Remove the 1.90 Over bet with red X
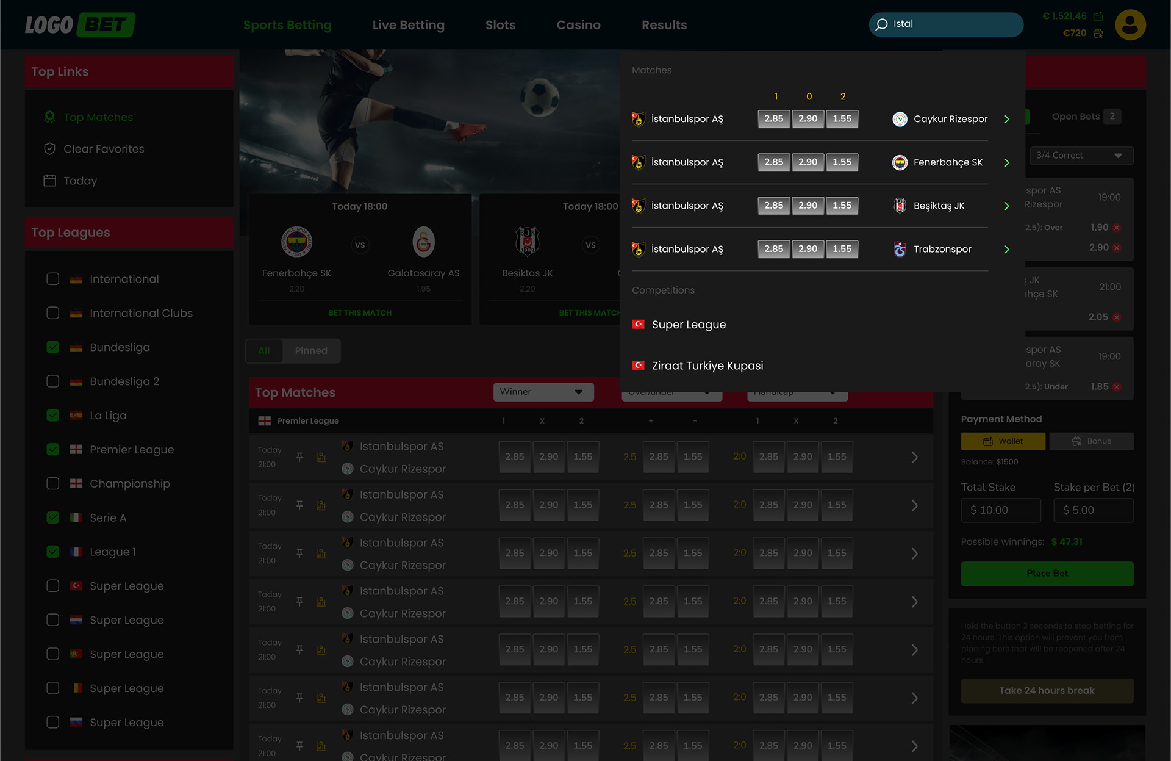 [x=1117, y=228]
